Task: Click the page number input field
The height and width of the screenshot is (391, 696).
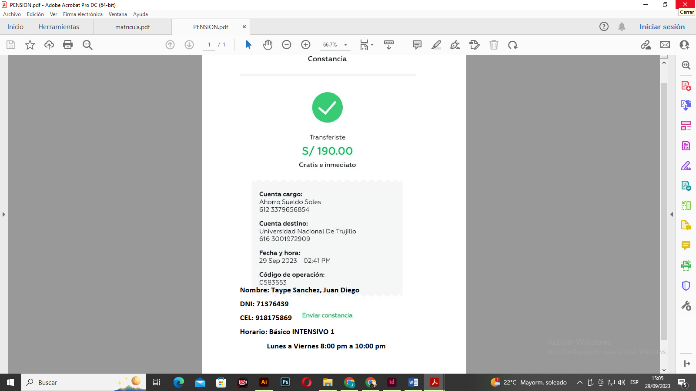Action: click(209, 45)
